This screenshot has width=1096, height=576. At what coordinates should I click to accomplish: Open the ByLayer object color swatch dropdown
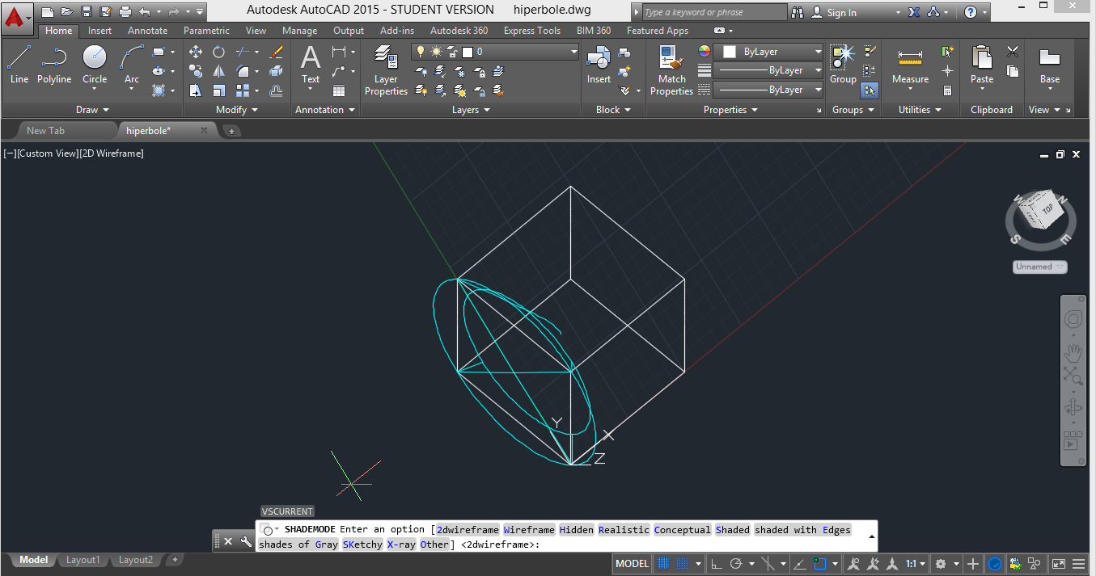click(768, 51)
